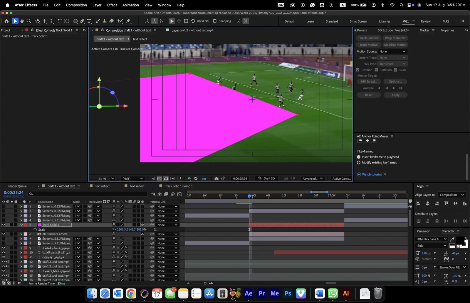Open the Motion Source dropdown
This screenshot has height=303, width=470.
(x=392, y=52)
